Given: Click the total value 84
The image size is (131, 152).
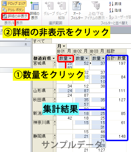Looking at the screenshot, I should 123,77.
